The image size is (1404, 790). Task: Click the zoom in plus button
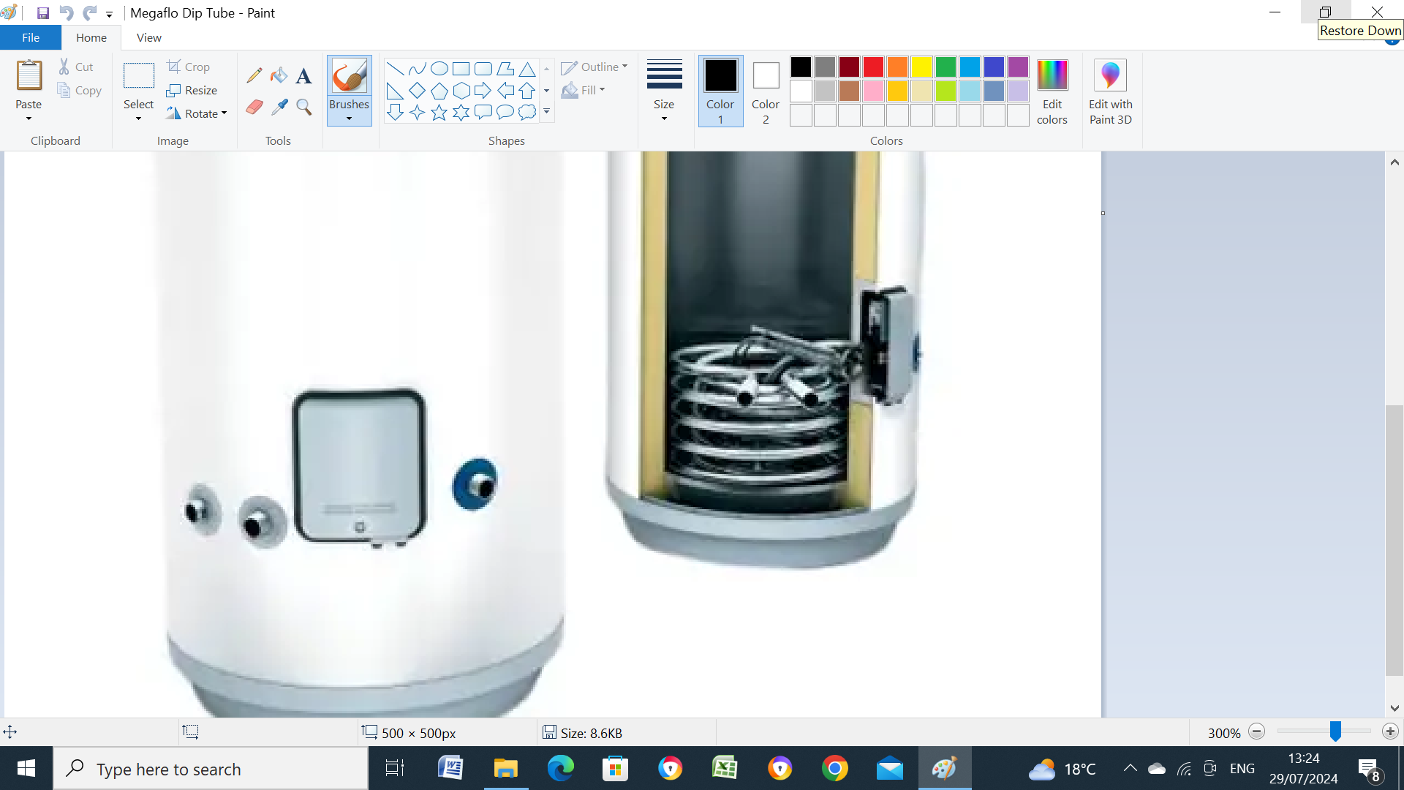point(1390,732)
